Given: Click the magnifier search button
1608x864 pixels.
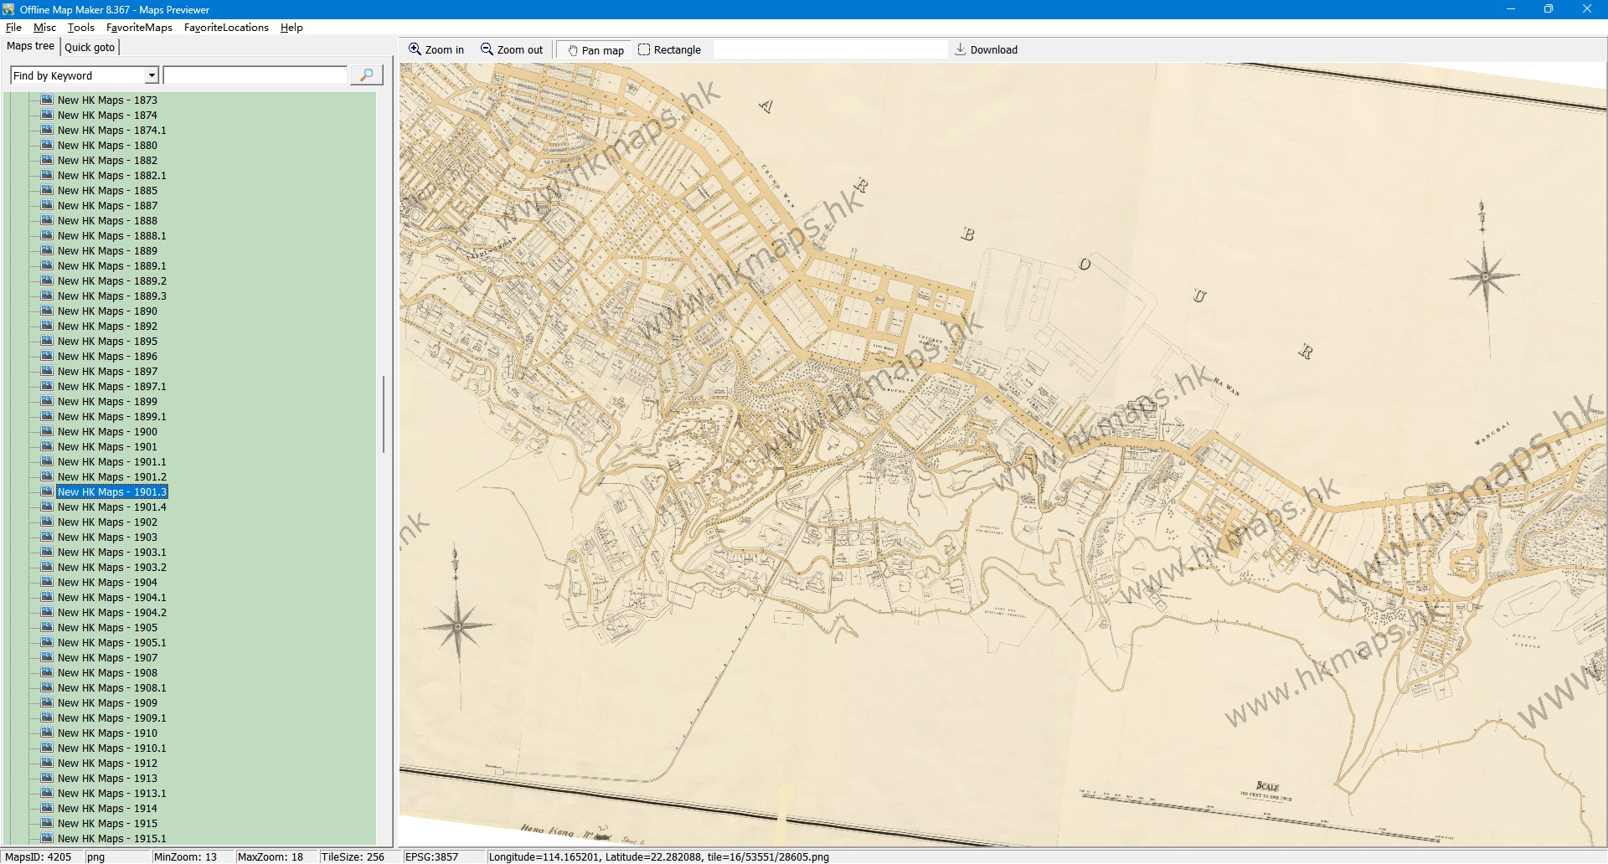Looking at the screenshot, I should tap(366, 75).
